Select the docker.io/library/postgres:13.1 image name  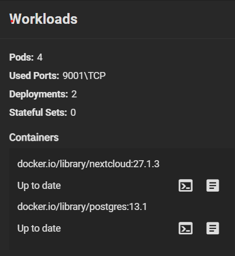(x=82, y=207)
